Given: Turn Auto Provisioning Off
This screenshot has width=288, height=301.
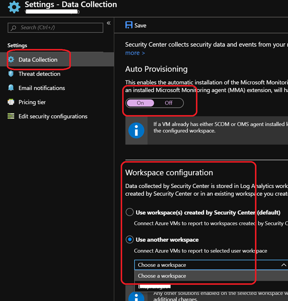Looking at the screenshot, I should [168, 103].
